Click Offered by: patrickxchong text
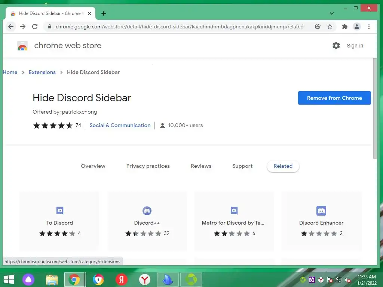Viewport: 383px width, 287px height. pyautogui.click(x=65, y=112)
